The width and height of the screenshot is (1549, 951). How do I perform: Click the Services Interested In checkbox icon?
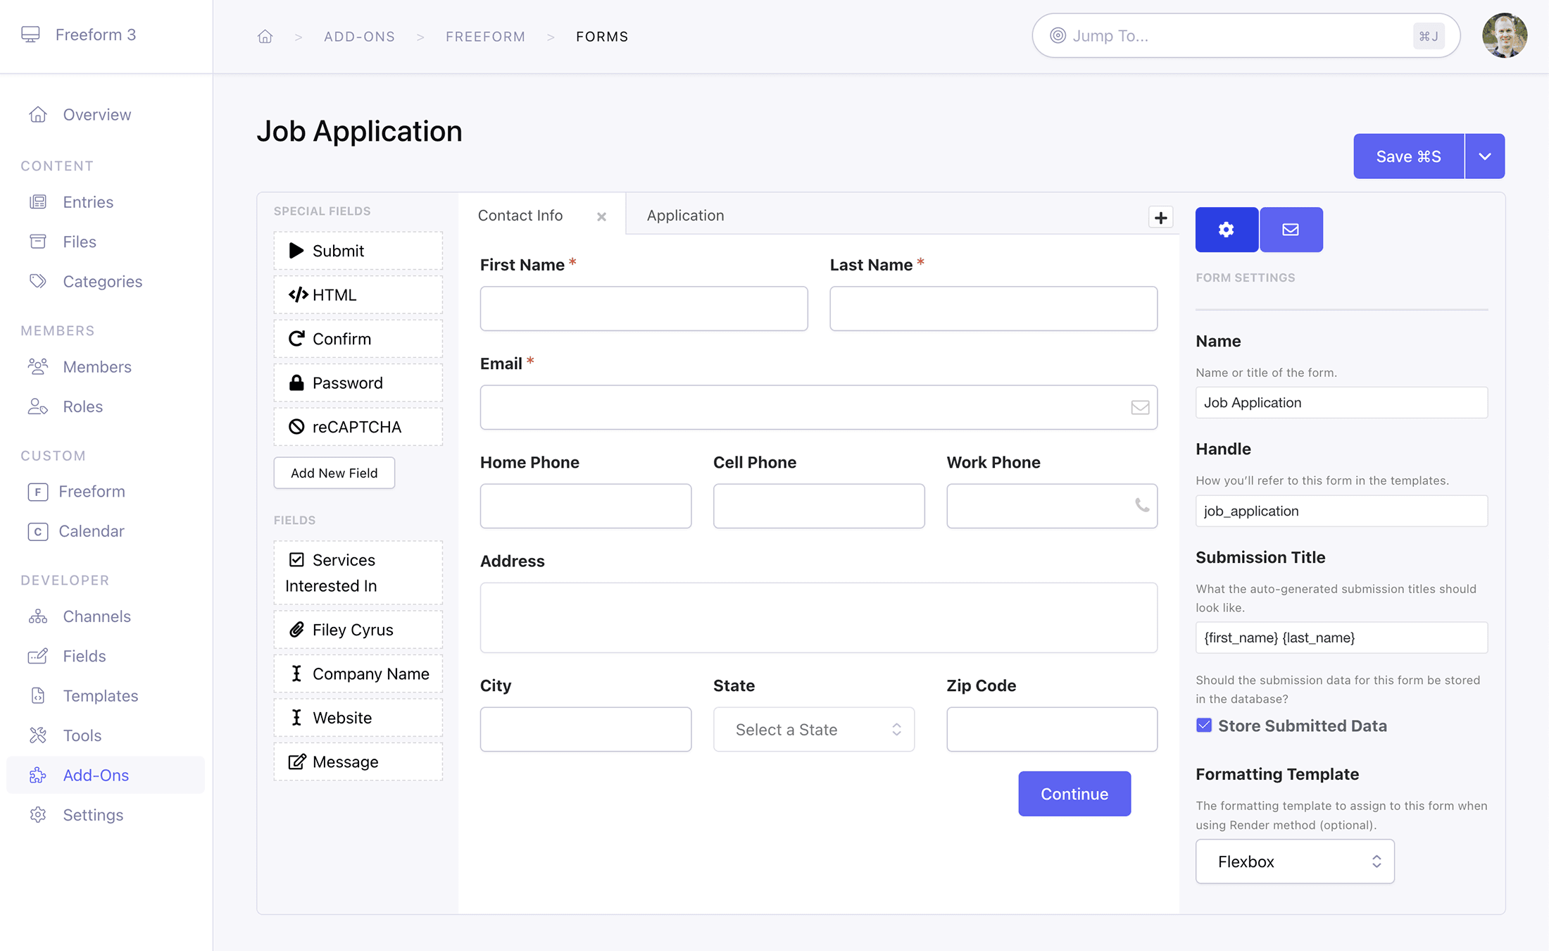pyautogui.click(x=296, y=560)
